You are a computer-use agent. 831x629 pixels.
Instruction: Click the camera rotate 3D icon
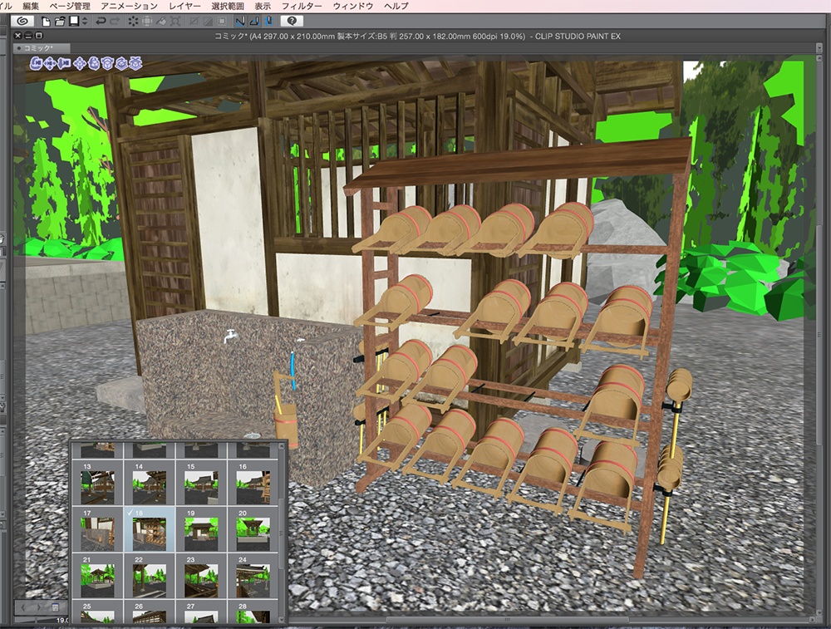[36, 64]
